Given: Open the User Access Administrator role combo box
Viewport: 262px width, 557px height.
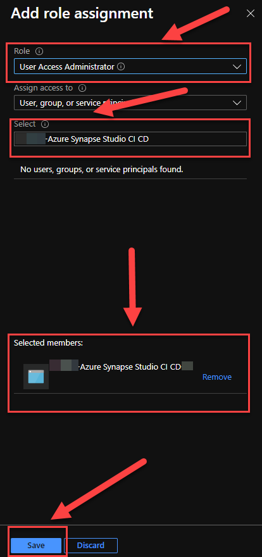Looking at the screenshot, I should [130, 66].
